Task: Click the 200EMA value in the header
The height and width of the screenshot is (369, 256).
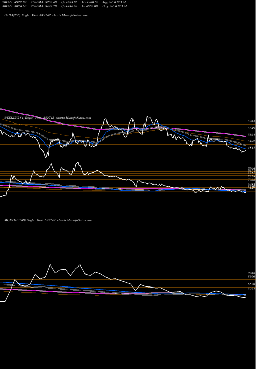Action: pyautogui.click(x=44, y=6)
